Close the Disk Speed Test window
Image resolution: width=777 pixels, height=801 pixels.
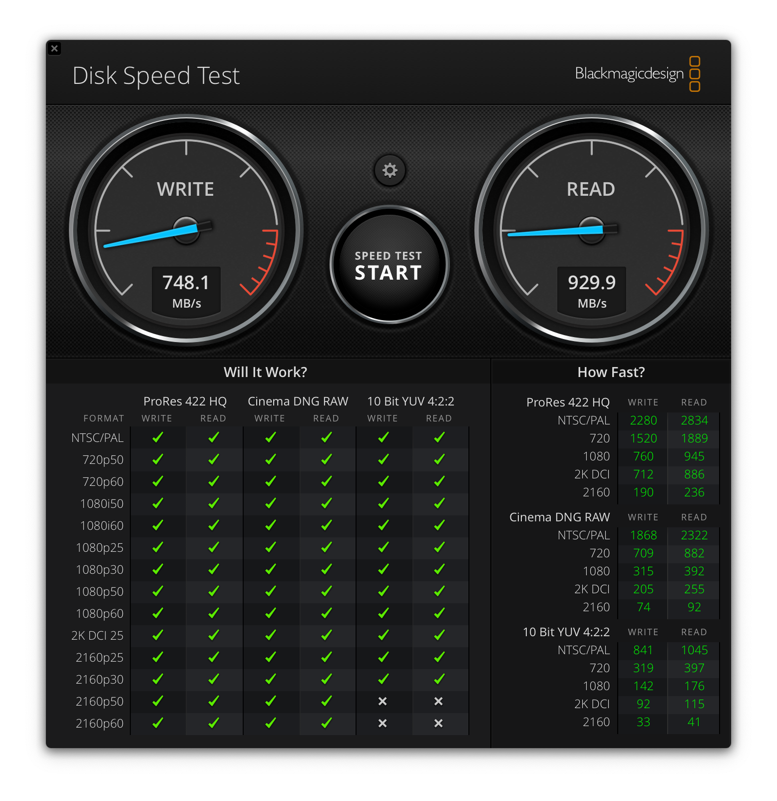pos(54,48)
